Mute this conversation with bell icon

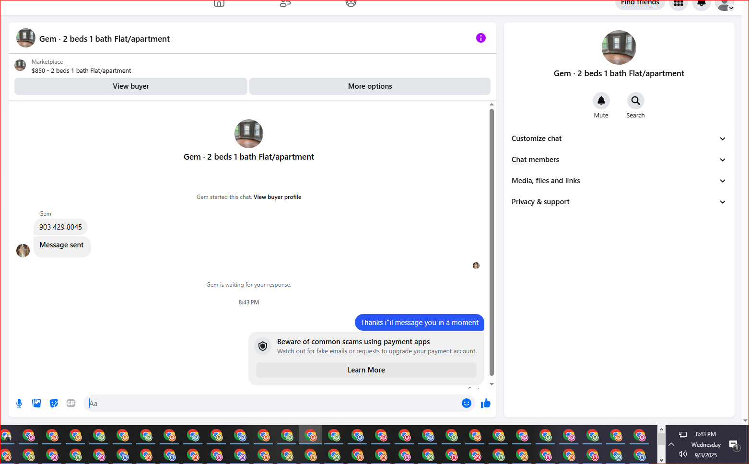coord(601,101)
